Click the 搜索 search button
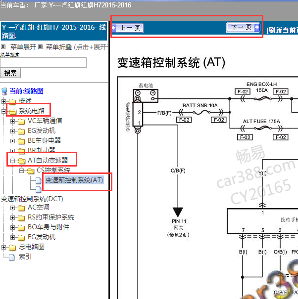The image size is (298, 299). tap(10, 73)
